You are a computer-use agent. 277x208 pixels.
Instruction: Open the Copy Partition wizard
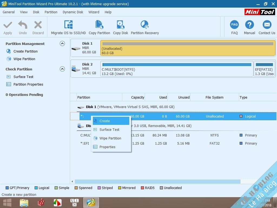pyautogui.click(x=99, y=25)
